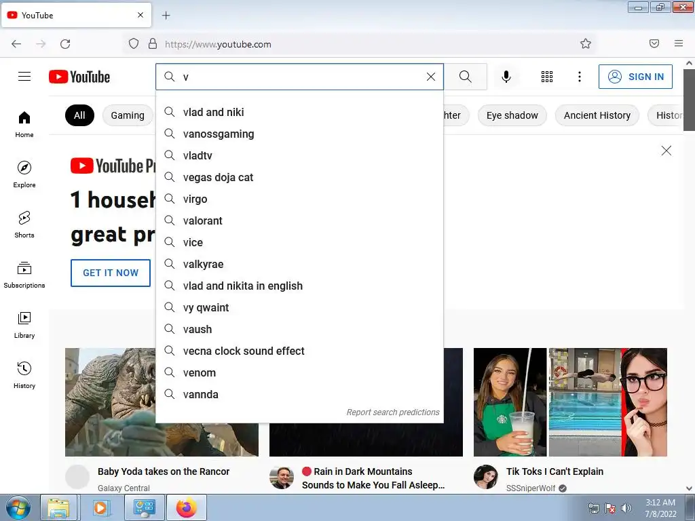This screenshot has height=521, width=695.
Task: Choose suggestion "vegas doja cat"
Action: tap(299, 177)
